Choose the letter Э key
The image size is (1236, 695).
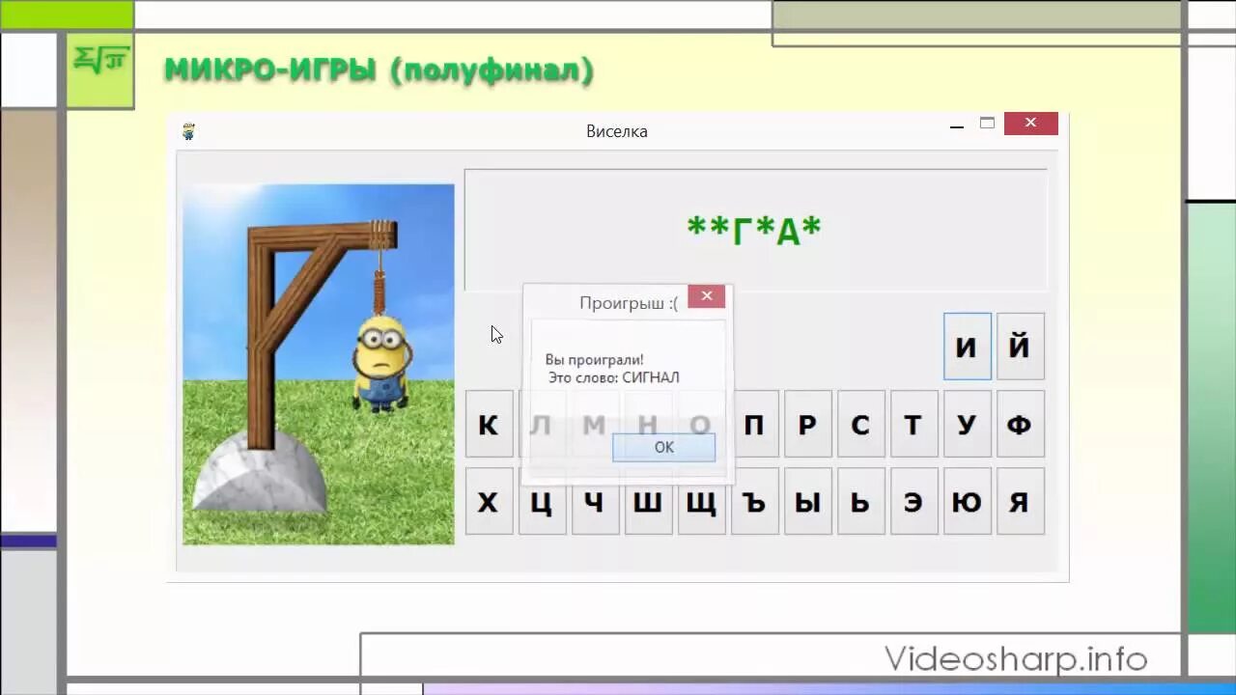tap(914, 501)
